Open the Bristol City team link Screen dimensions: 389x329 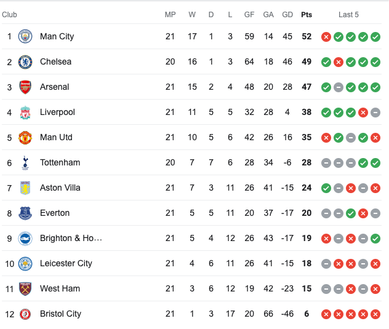pyautogui.click(x=60, y=314)
